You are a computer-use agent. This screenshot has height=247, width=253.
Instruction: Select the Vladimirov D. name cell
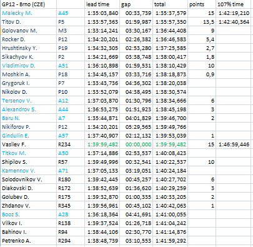[29, 66]
